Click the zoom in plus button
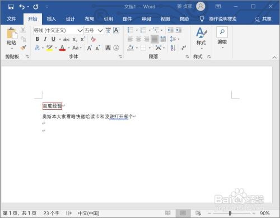Screen dimensions: 280x218 254,213
